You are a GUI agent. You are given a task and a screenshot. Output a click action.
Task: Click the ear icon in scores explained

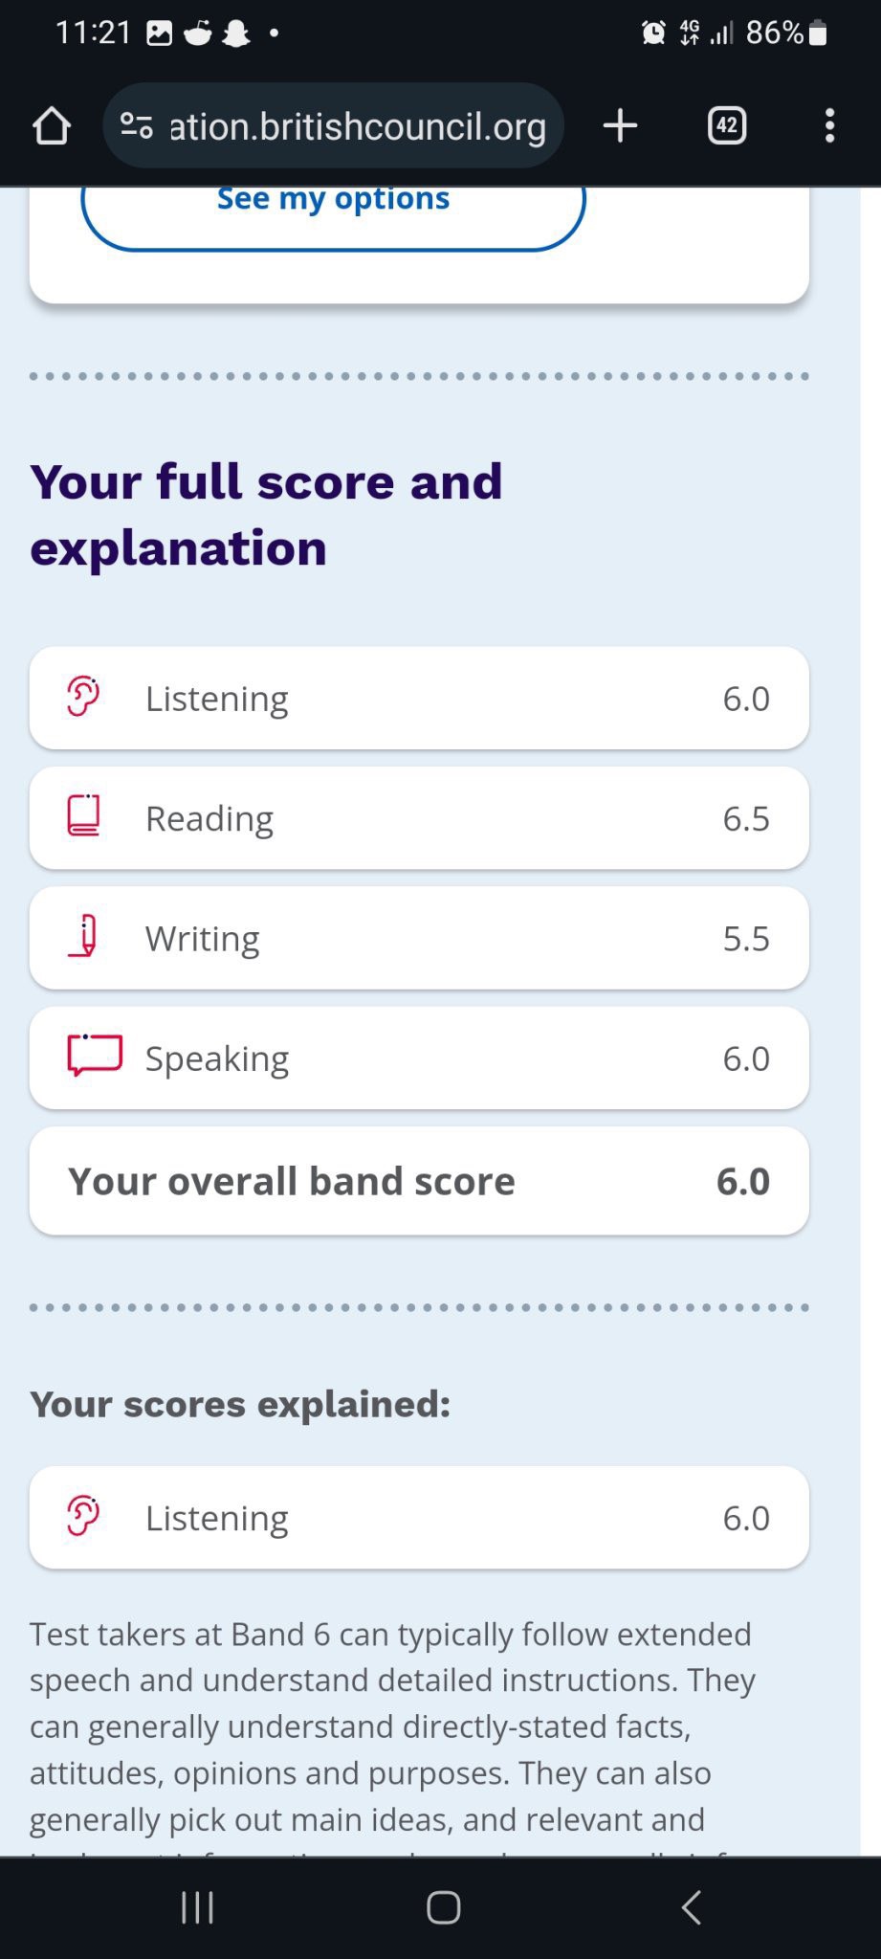[83, 1516]
